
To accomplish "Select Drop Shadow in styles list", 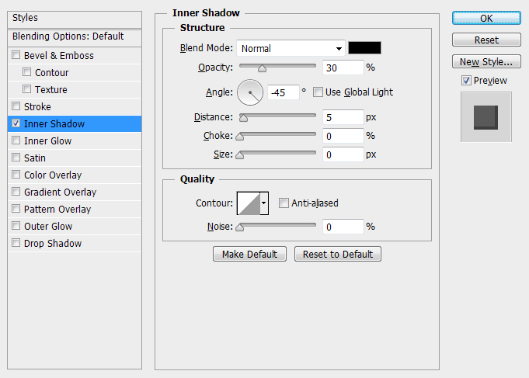I will 53,244.
